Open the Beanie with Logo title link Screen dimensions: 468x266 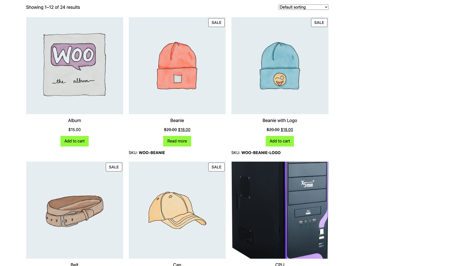[x=280, y=121]
